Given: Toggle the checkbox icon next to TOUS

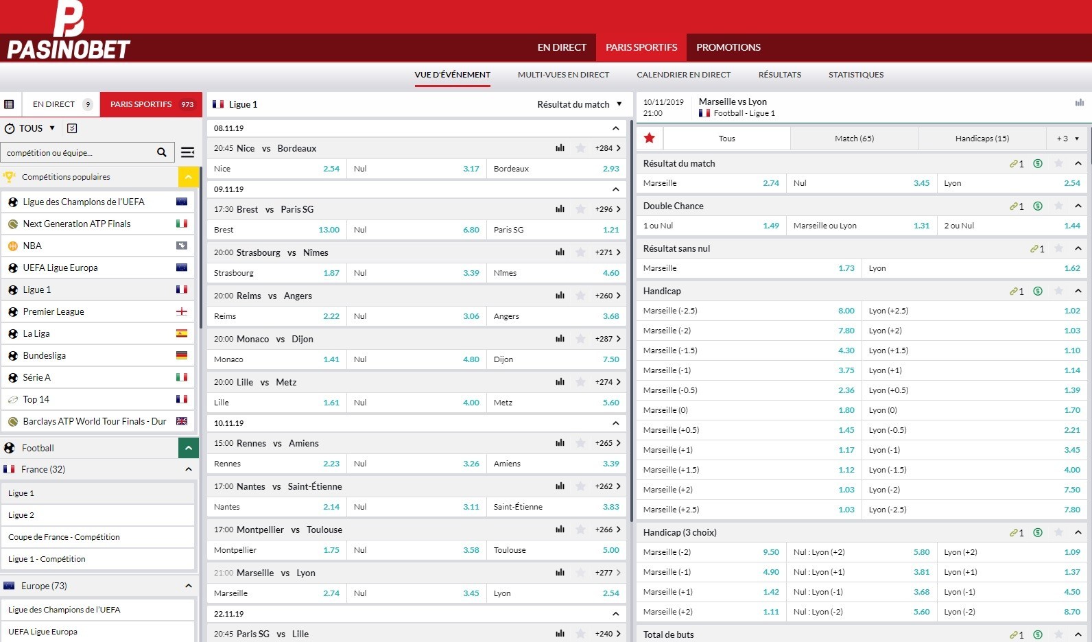Looking at the screenshot, I should click(72, 128).
